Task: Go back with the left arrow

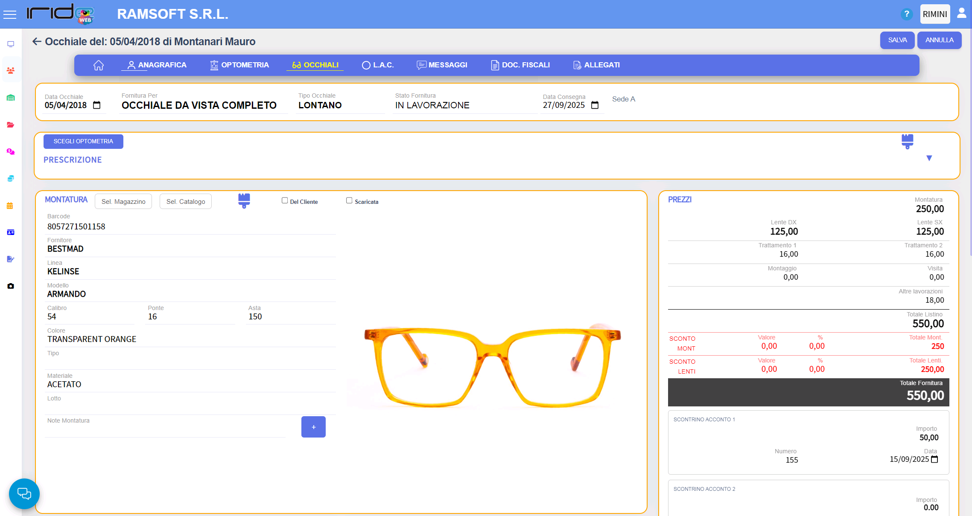Action: 37,41
